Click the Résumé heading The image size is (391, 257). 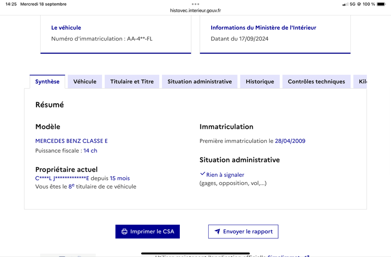[50, 105]
